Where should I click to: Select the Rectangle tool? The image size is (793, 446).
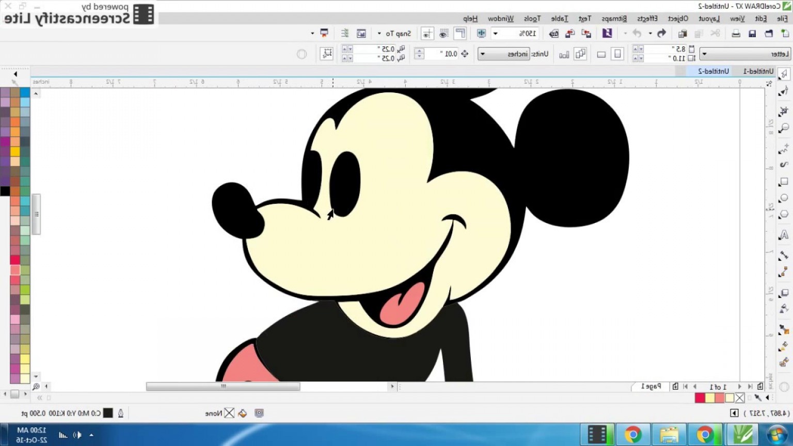click(x=784, y=182)
